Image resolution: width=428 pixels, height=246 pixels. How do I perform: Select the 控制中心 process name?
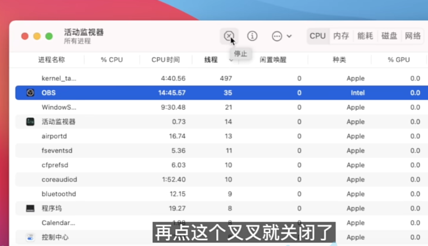point(55,238)
